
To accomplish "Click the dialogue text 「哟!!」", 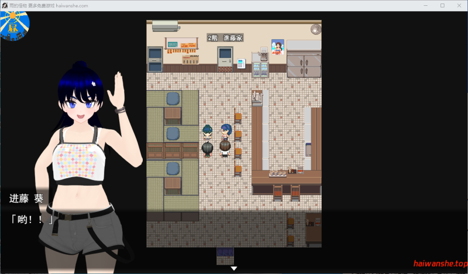I will [x=31, y=220].
